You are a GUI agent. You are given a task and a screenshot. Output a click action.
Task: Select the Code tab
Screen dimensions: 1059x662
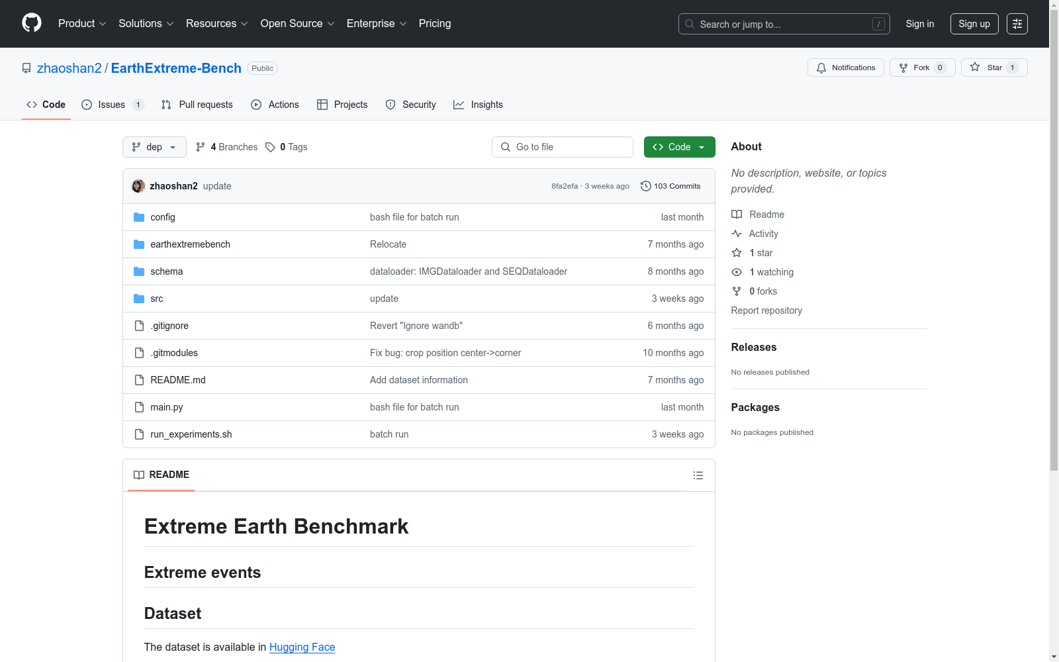(x=46, y=105)
